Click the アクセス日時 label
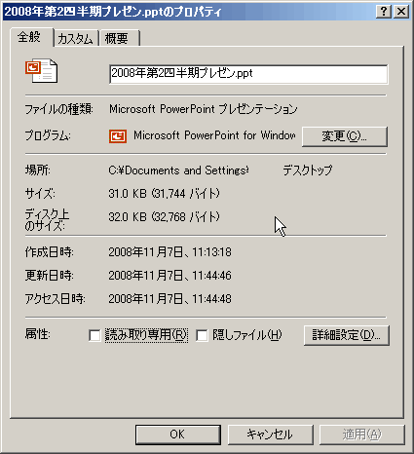The image size is (414, 454). [x=56, y=299]
